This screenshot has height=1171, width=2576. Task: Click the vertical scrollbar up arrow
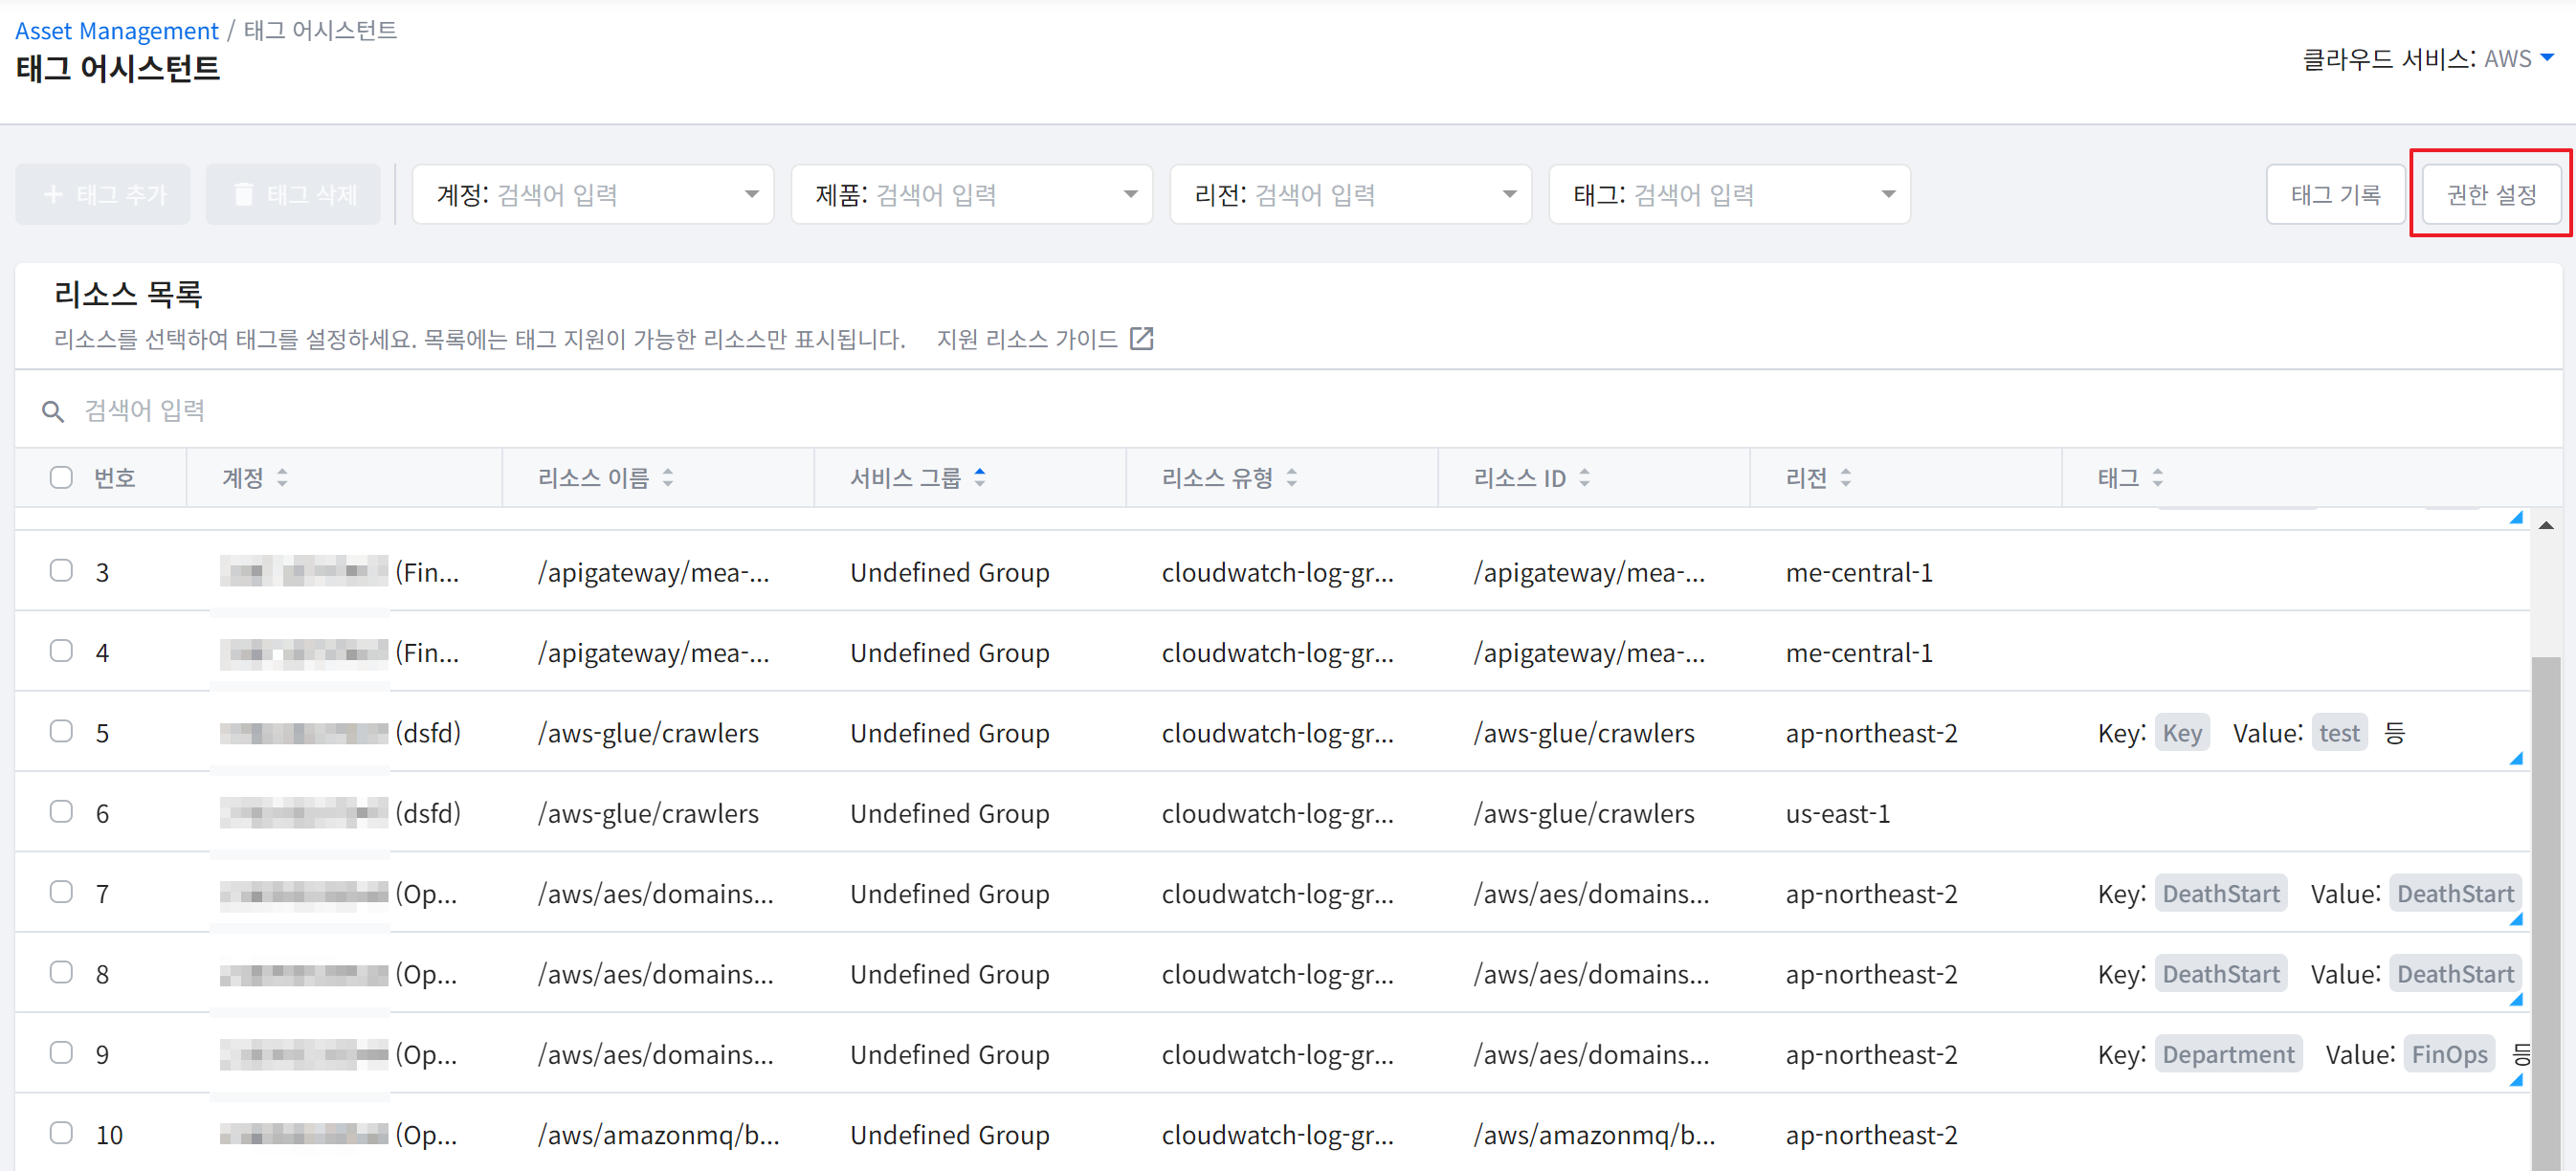click(2546, 525)
